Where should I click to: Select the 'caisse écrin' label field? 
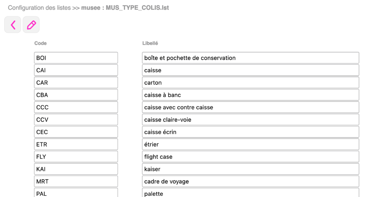pos(250,132)
